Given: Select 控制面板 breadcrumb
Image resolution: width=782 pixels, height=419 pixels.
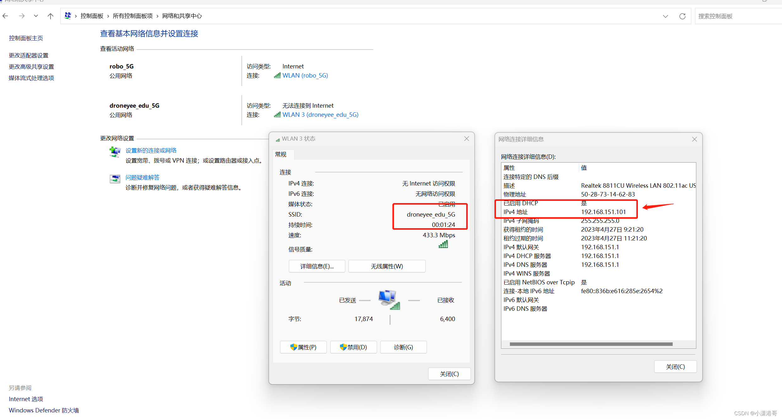Looking at the screenshot, I should click(92, 16).
